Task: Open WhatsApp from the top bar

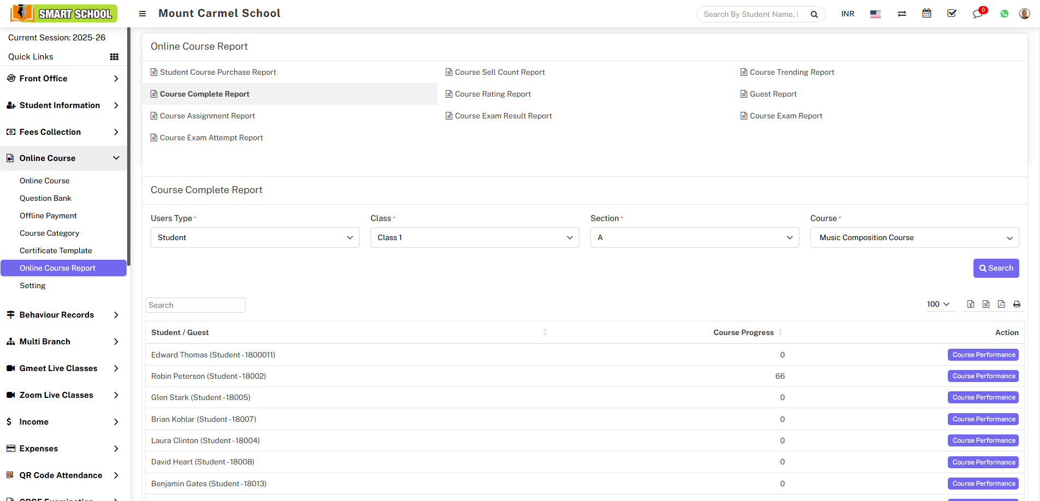Action: pyautogui.click(x=1005, y=14)
